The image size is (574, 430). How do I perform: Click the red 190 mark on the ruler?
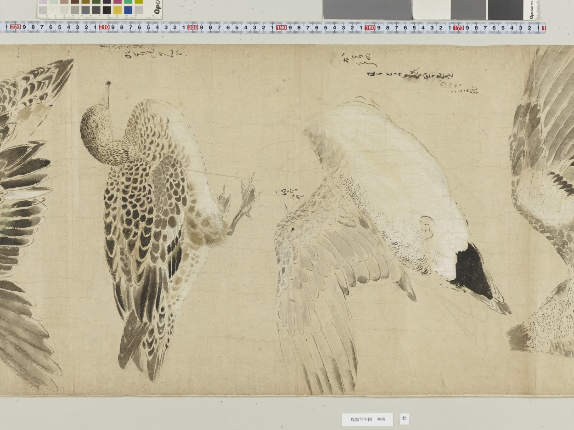tap(281, 28)
